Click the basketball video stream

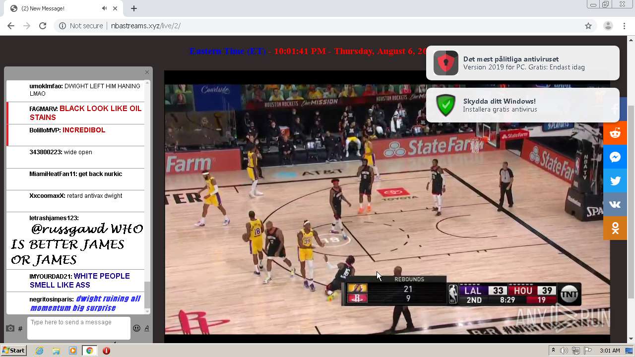387,206
